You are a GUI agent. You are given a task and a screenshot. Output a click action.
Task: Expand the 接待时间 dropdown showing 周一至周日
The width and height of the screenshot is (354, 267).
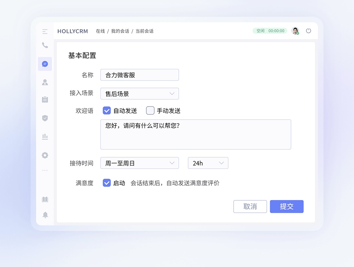139,163
